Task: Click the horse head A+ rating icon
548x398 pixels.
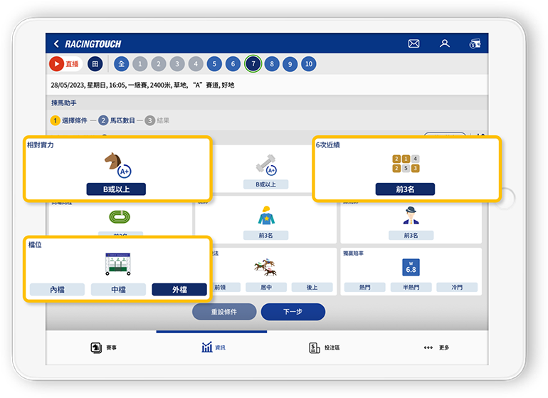Action: (x=117, y=164)
